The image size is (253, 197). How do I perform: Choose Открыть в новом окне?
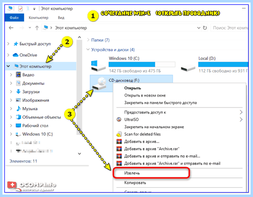145,95
